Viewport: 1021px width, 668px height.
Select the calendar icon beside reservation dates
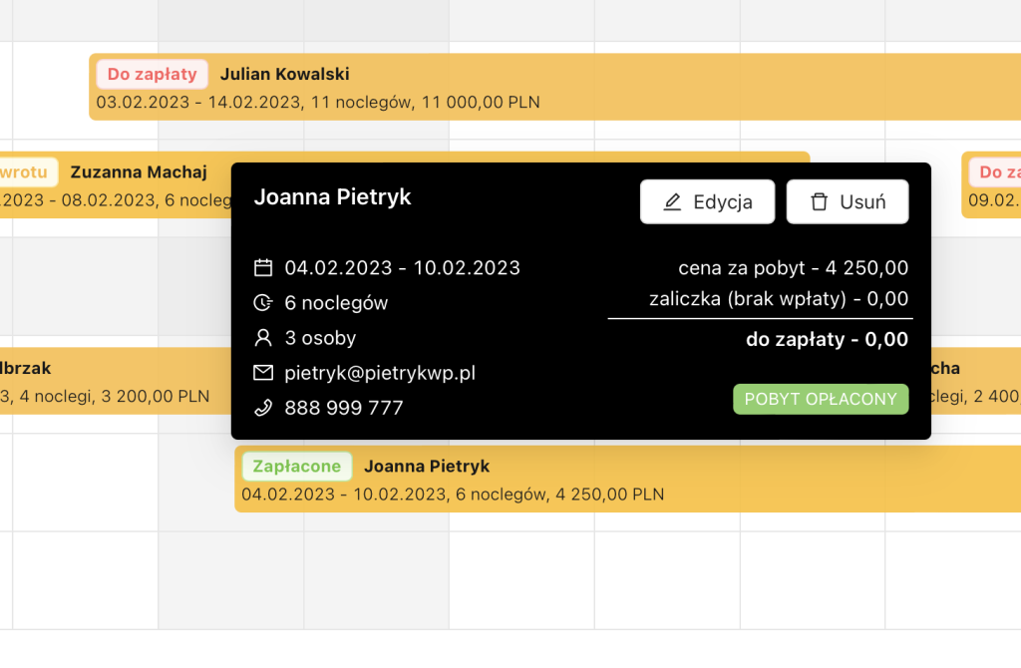coord(262,267)
